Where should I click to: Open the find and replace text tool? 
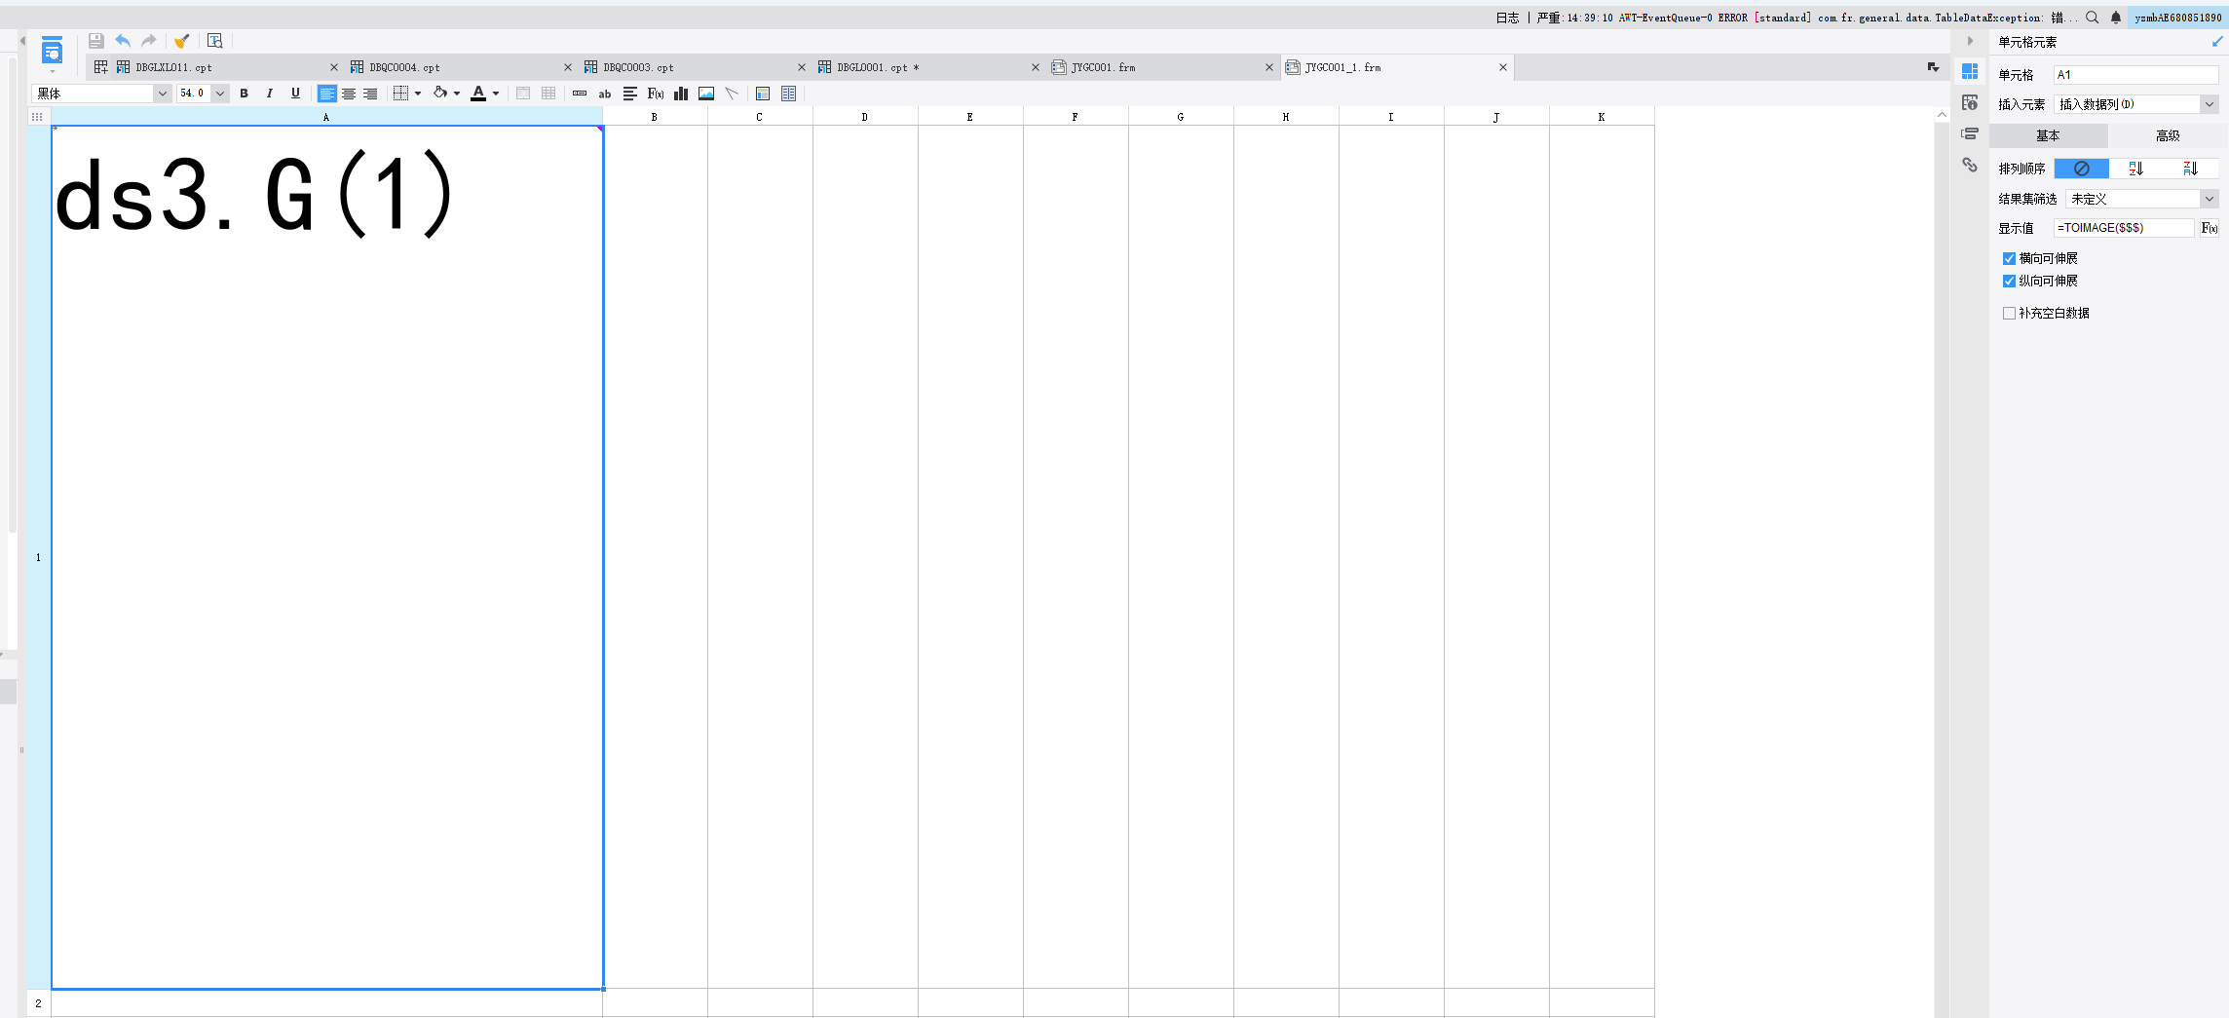point(215,41)
